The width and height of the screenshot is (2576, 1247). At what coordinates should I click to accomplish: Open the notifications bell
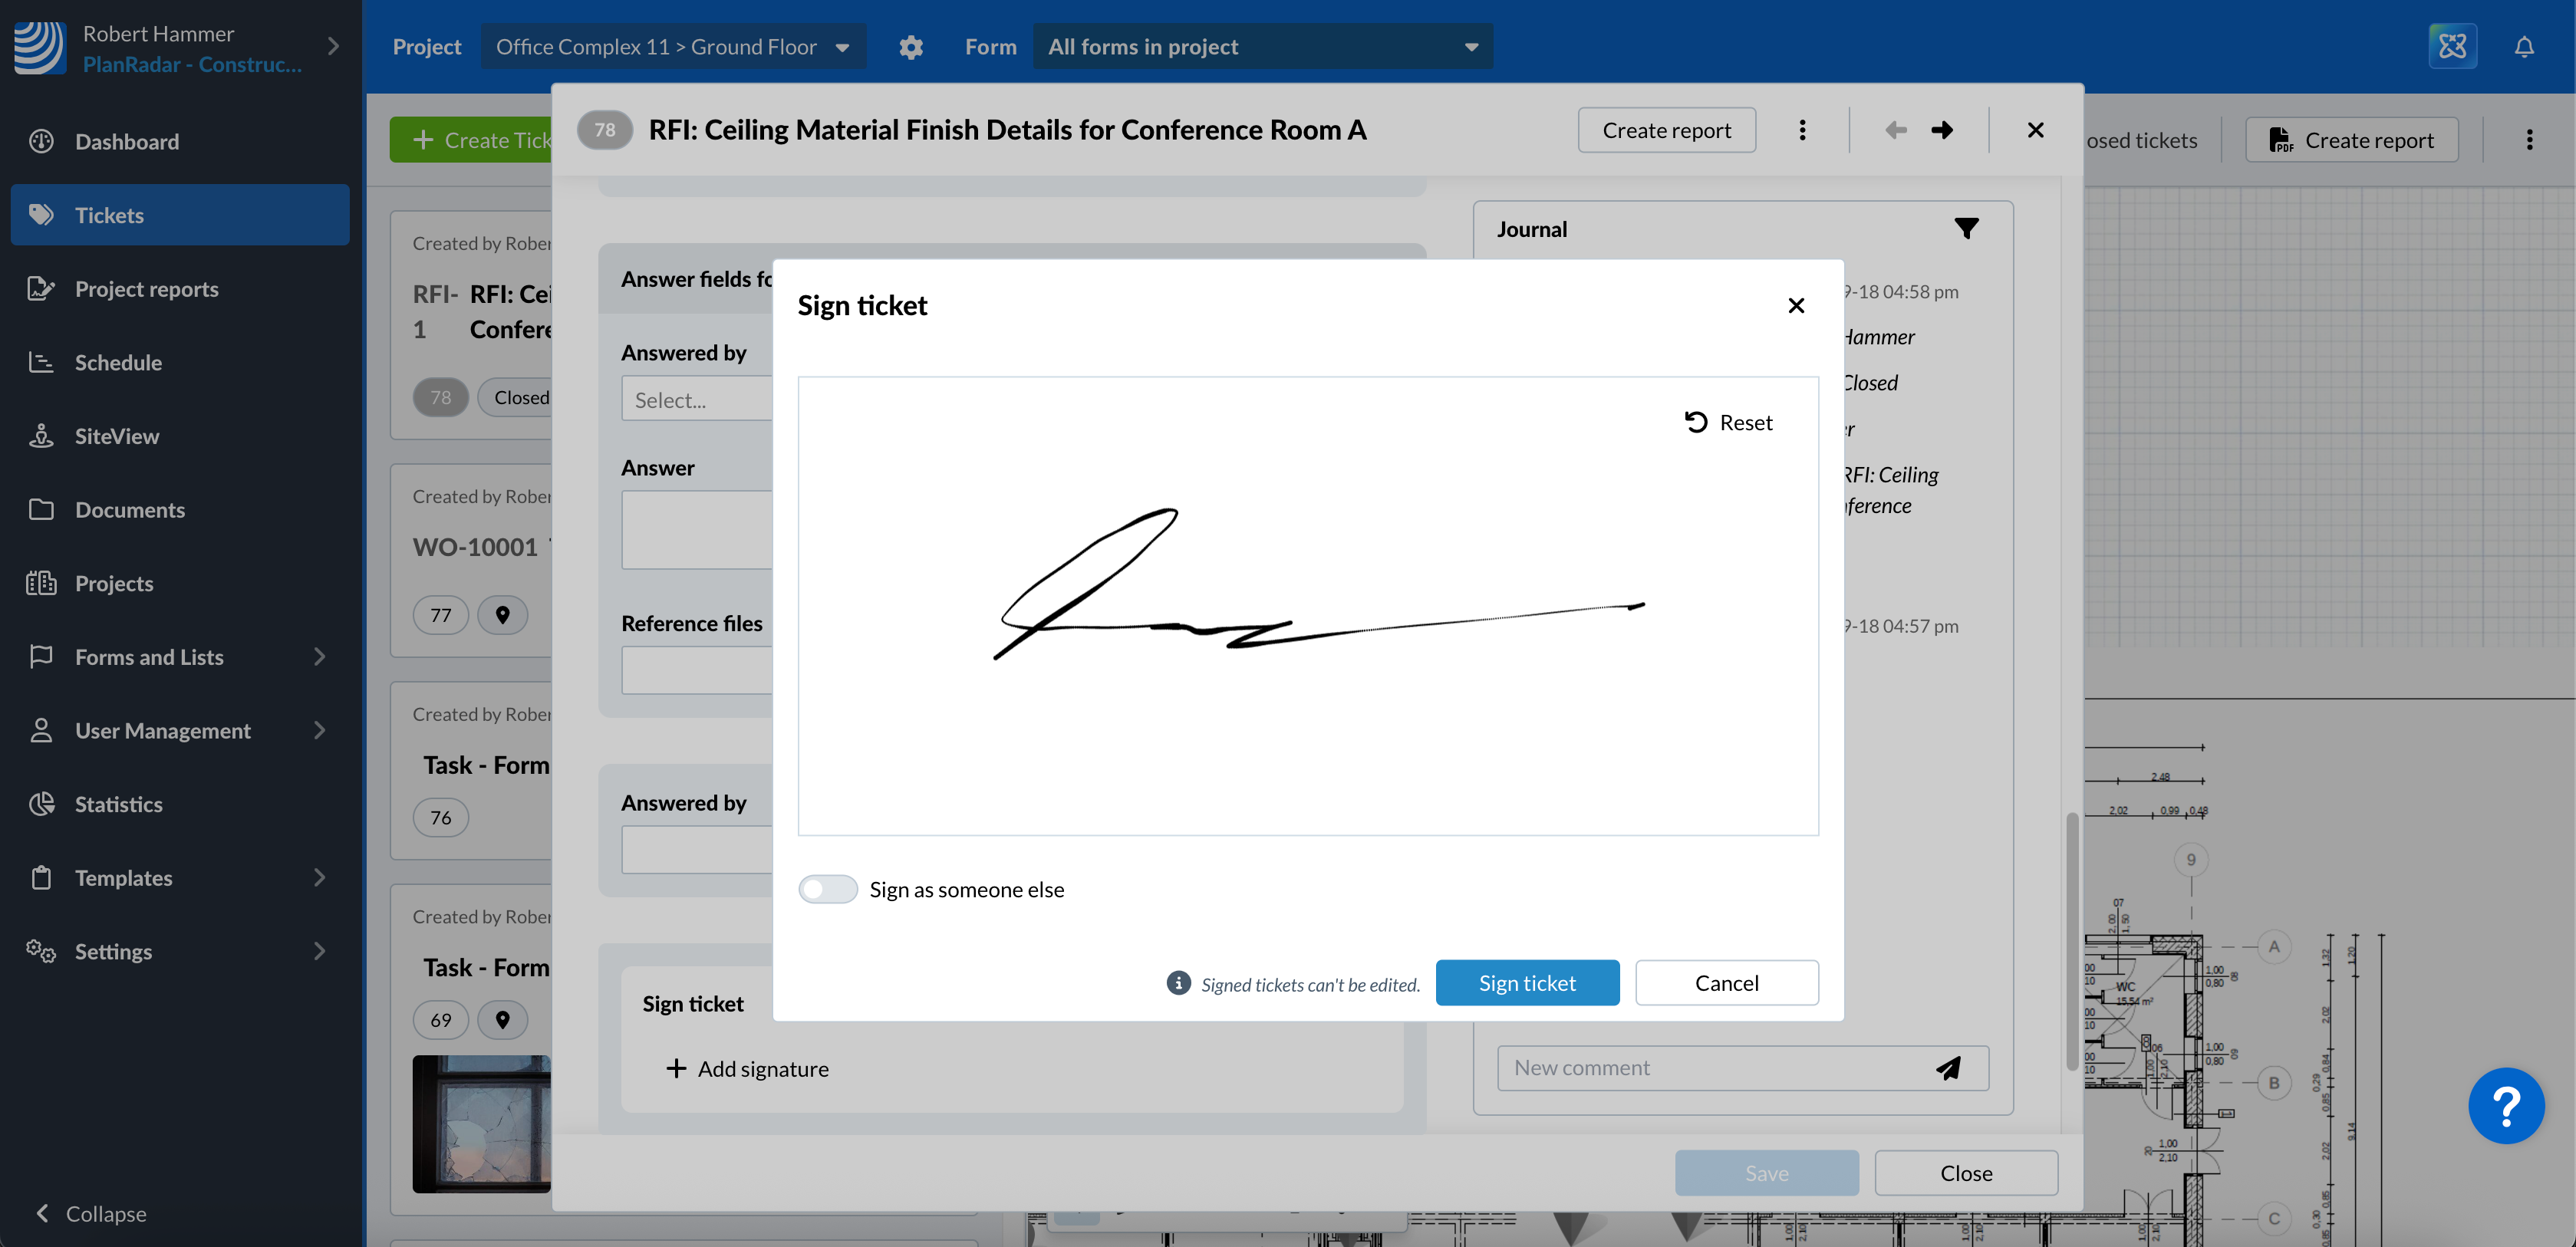(2524, 46)
